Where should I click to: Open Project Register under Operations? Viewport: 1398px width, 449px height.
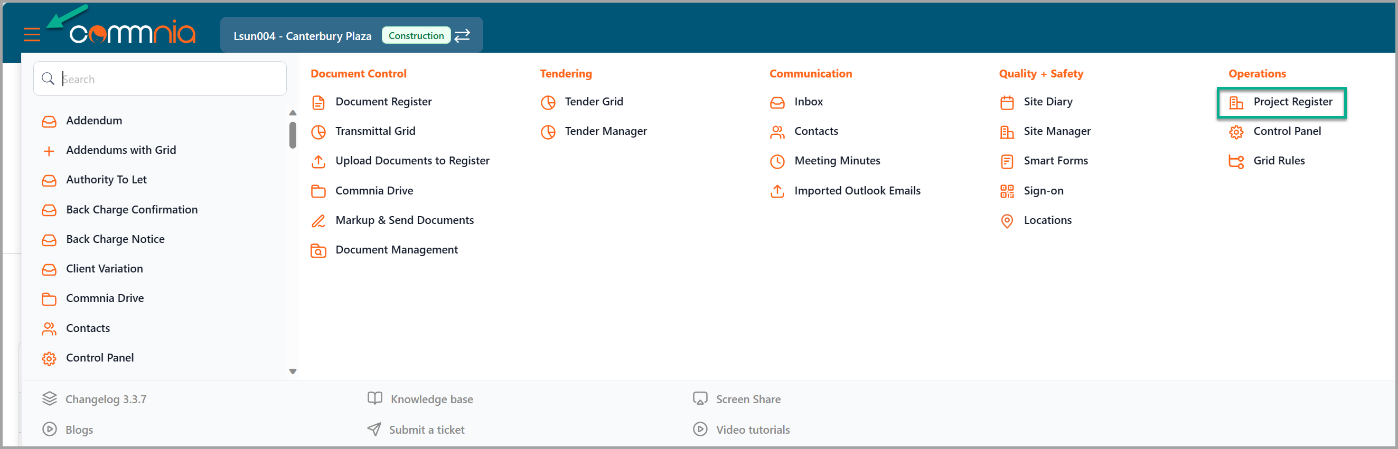[1293, 102]
